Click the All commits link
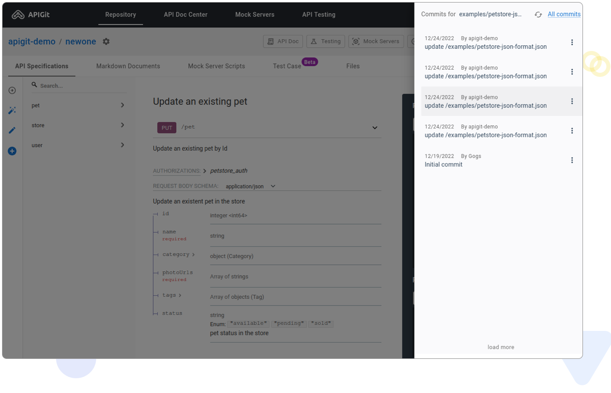611x393 pixels. 564,14
